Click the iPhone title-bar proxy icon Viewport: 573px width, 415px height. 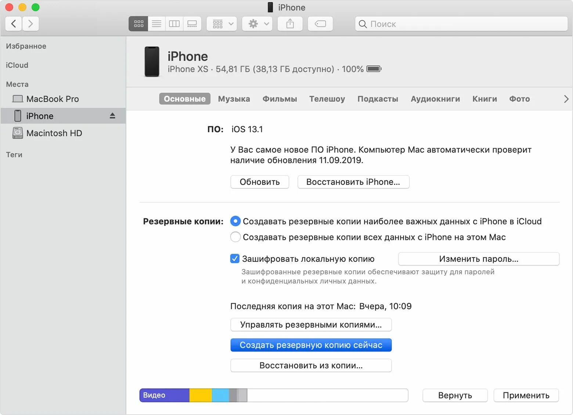(x=270, y=7)
